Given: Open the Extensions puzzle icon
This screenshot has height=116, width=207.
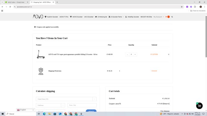Looking at the screenshot, I should (x=195, y=7).
